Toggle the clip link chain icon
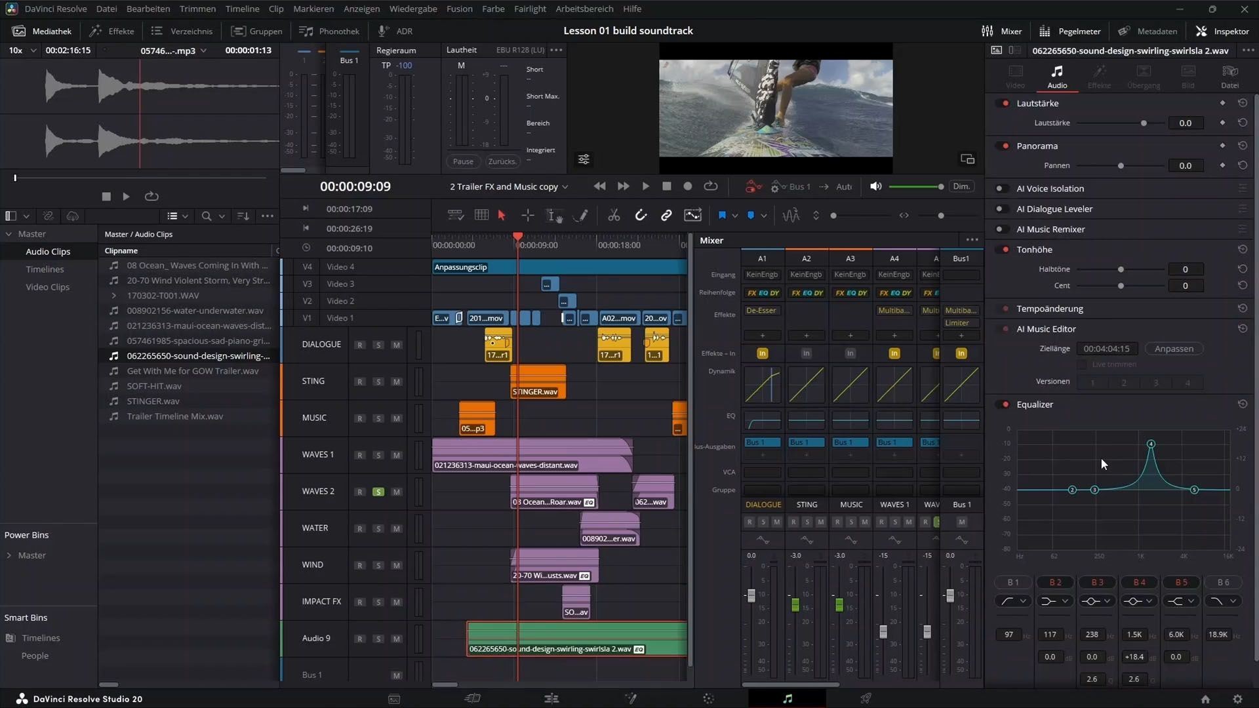The width and height of the screenshot is (1259, 708). pyautogui.click(x=666, y=216)
